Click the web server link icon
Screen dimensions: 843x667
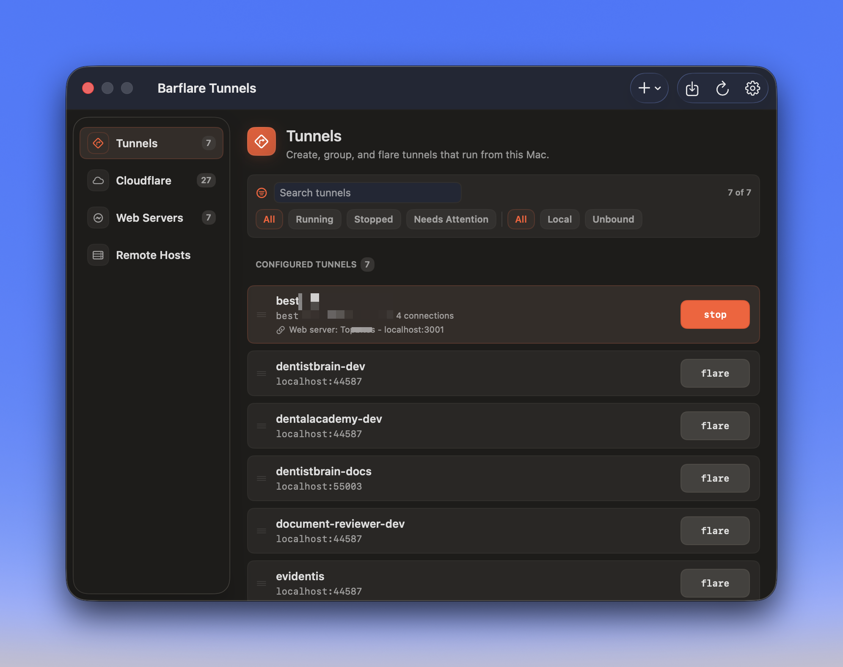[x=281, y=330]
